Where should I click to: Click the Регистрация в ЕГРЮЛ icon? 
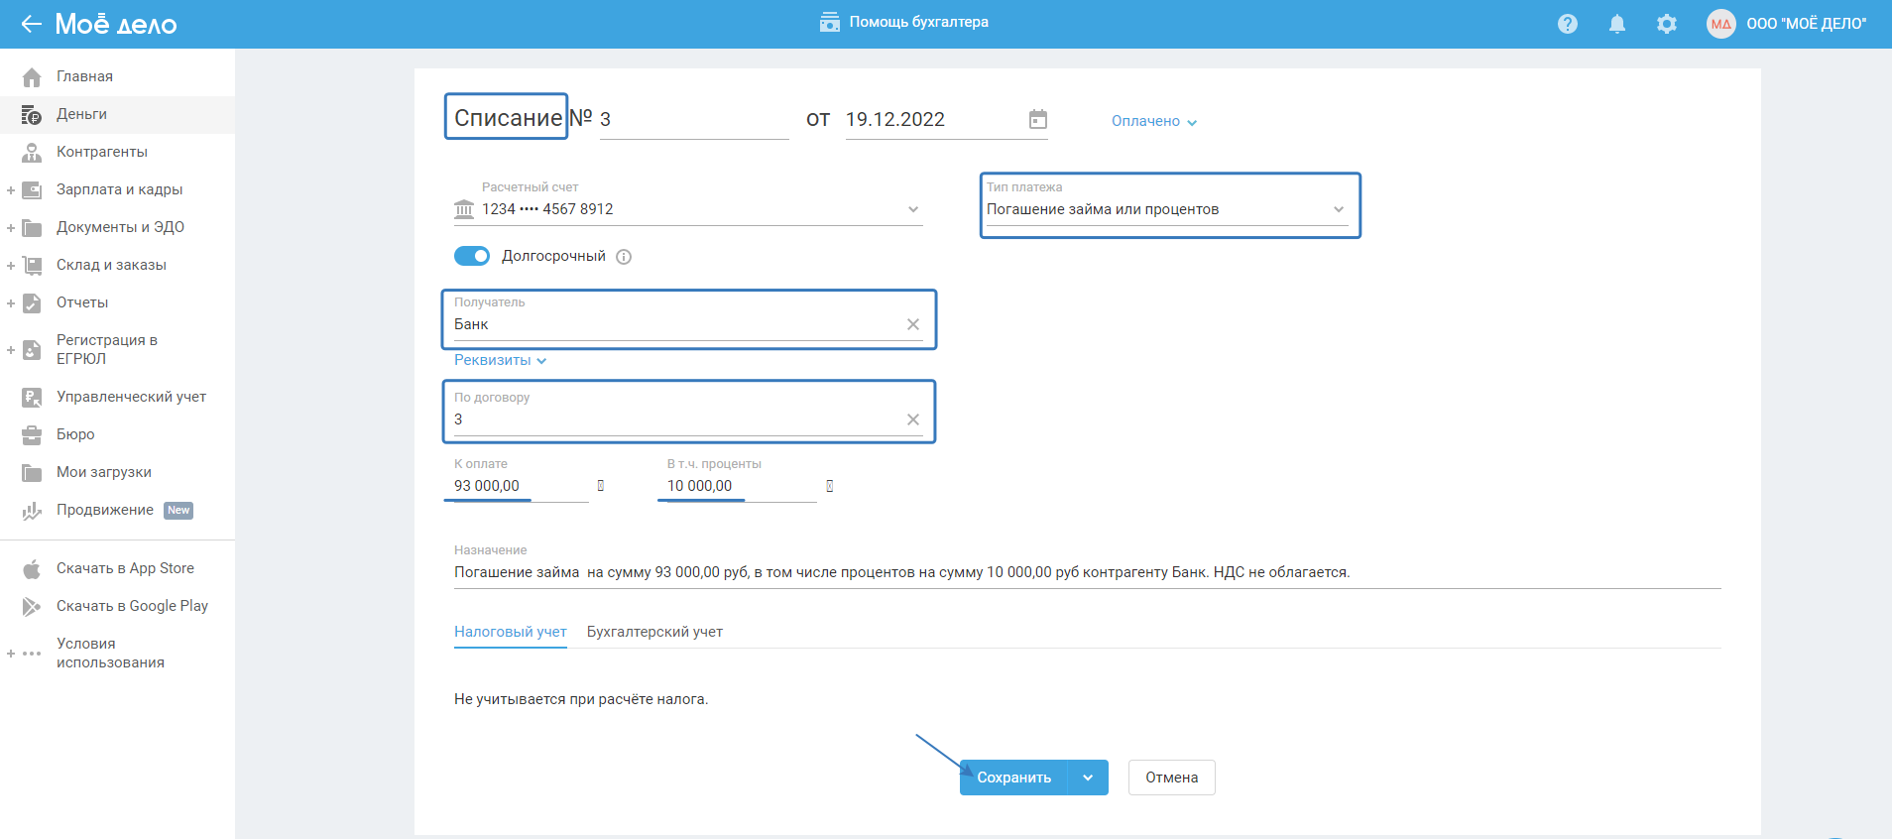coord(32,350)
